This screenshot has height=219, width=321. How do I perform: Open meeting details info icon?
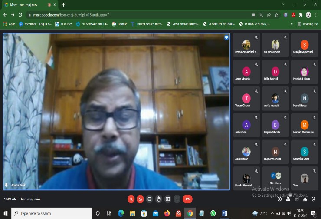tap(280, 199)
